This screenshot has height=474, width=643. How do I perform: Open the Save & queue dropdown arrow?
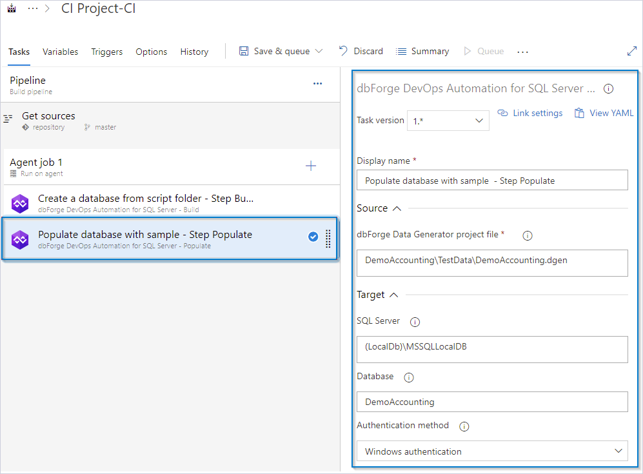point(319,51)
